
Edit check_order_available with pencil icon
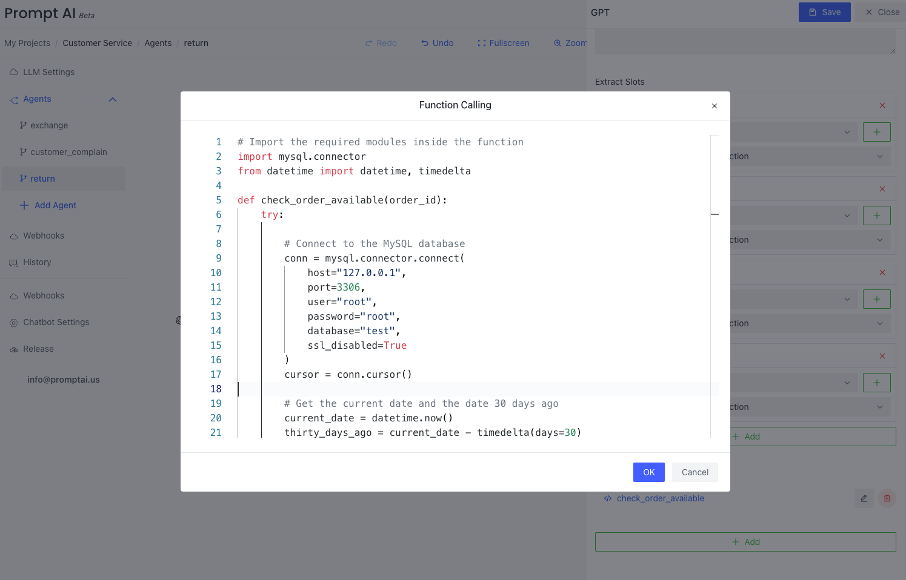[x=864, y=498]
